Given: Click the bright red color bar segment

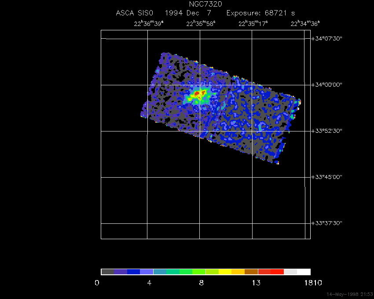Looking at the screenshot, I should pos(277,272).
